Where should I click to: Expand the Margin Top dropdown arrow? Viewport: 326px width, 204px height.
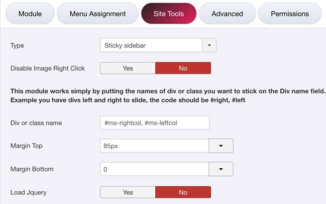(220, 146)
